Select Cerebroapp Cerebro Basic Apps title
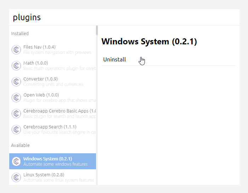This screenshot has height=193, width=248. pos(60,111)
